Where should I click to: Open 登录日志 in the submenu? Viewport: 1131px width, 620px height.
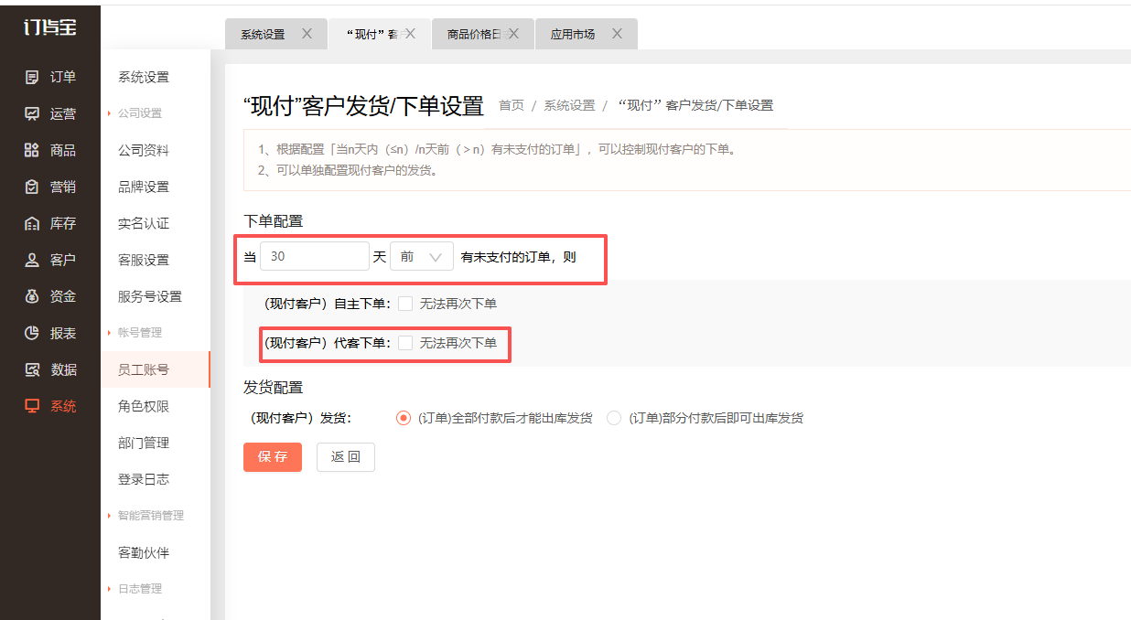[x=144, y=480]
